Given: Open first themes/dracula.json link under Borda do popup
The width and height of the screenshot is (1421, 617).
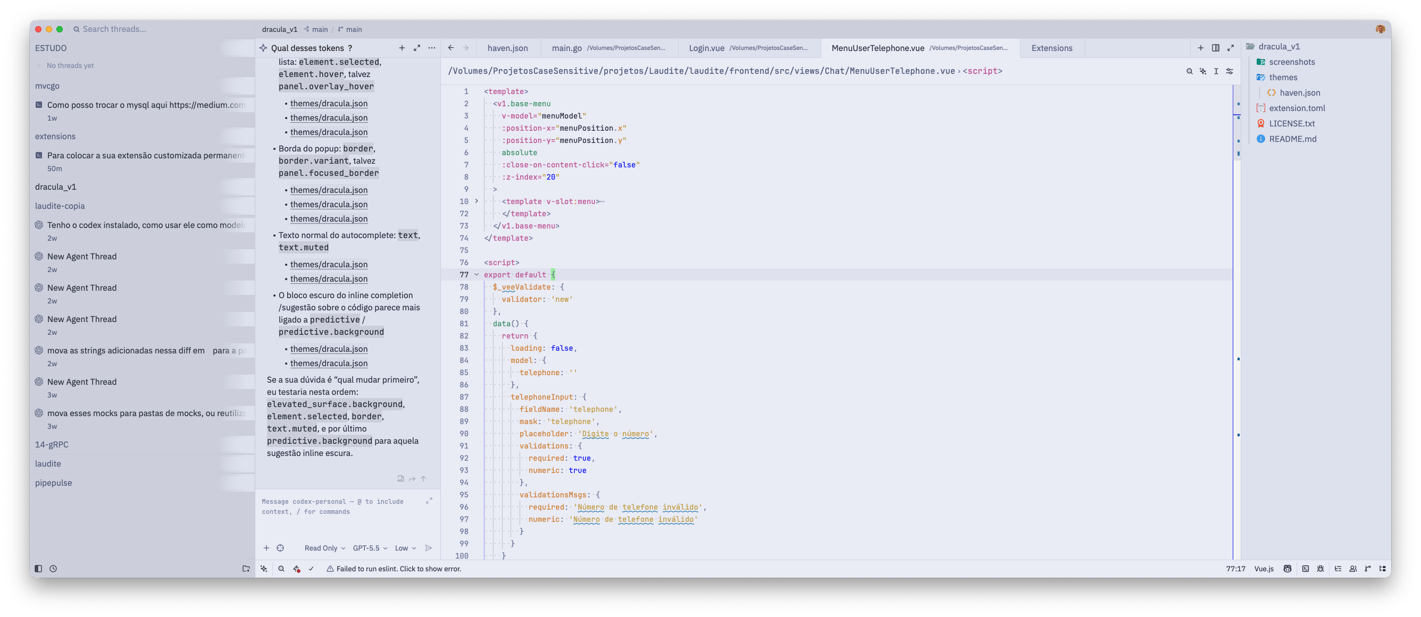Looking at the screenshot, I should [329, 190].
